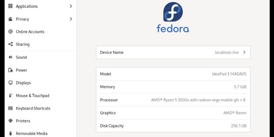Expand the Applications chevron arrow
This screenshot has width=274, height=137.
coord(71,6)
